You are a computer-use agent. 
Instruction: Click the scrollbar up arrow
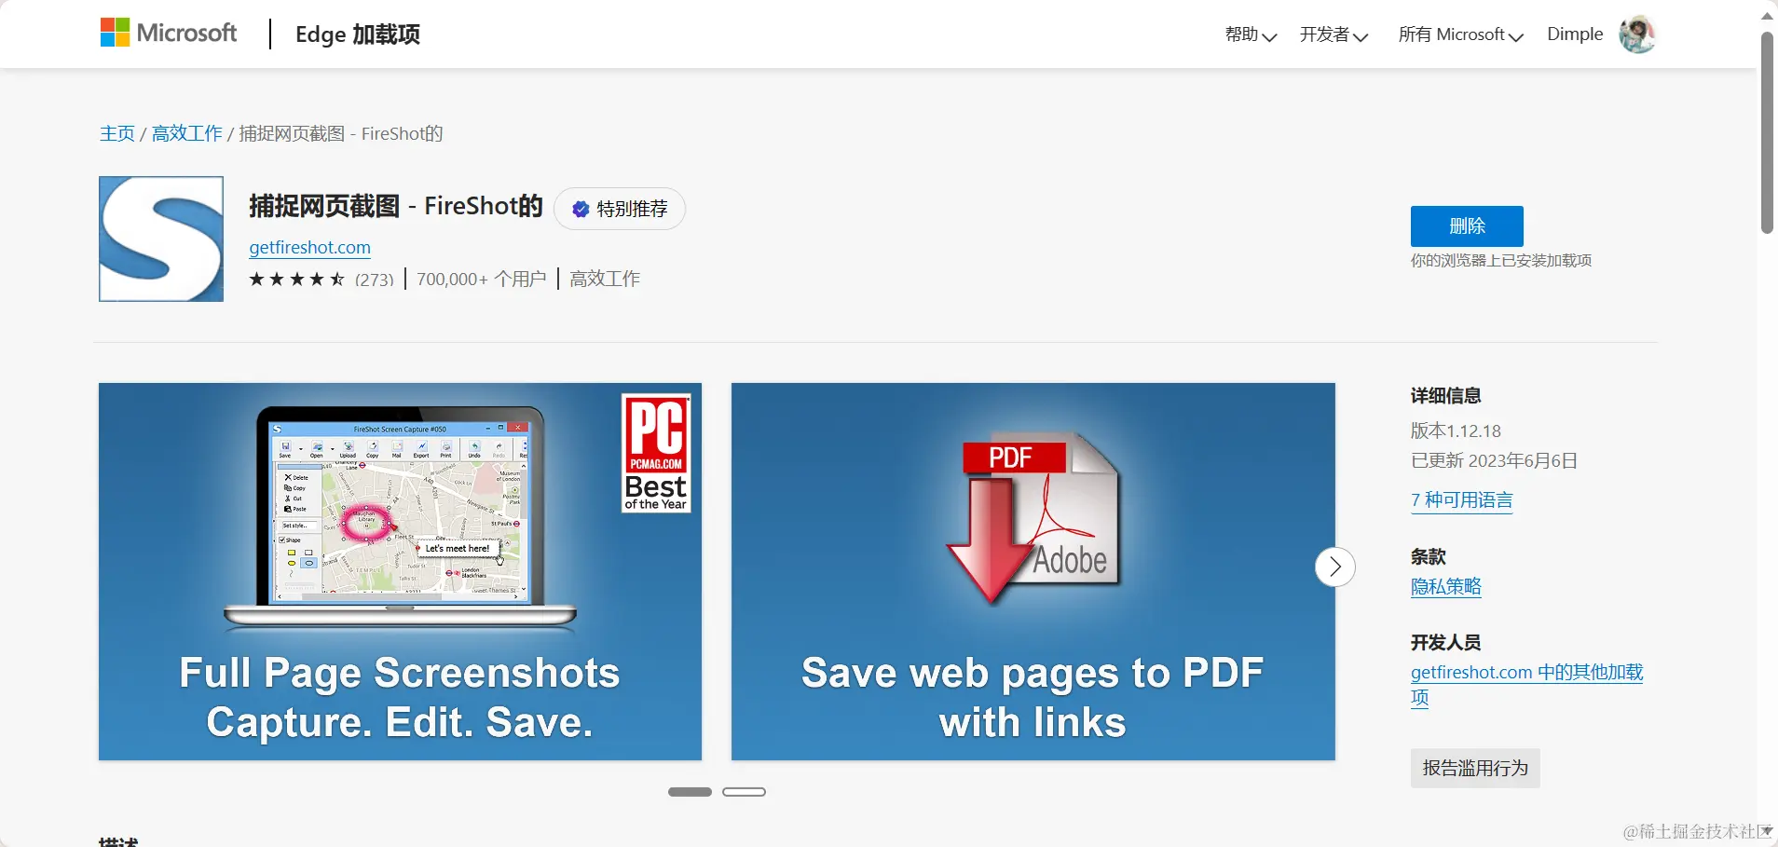tap(1767, 14)
